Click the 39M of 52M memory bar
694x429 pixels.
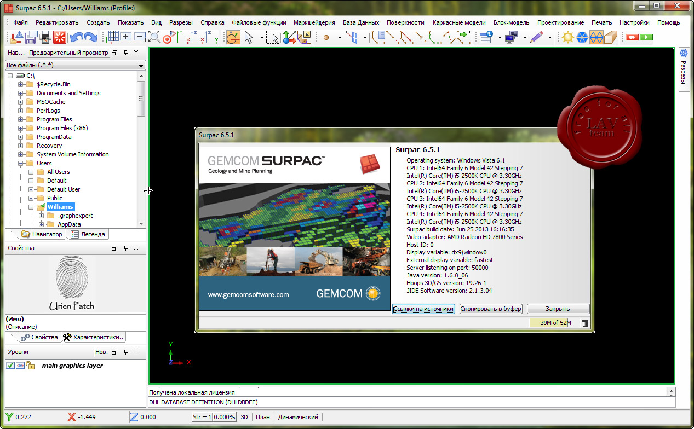[x=554, y=323]
